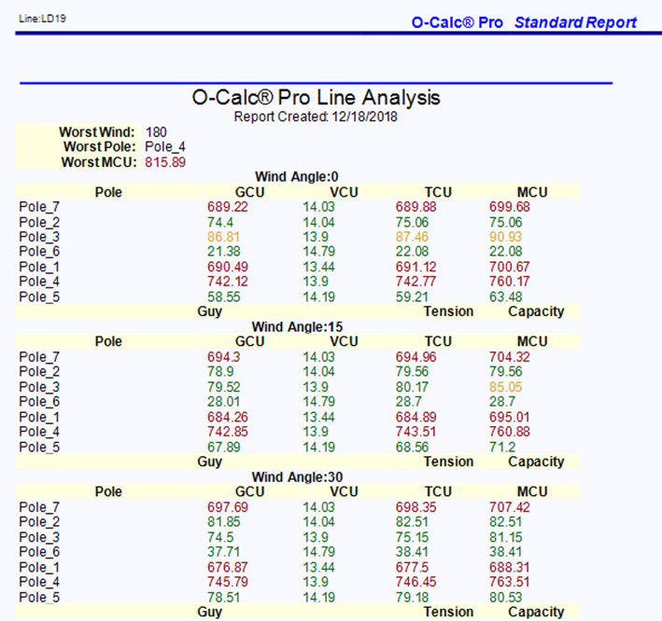
Task: Click GCU value 676.87
Action: [x=227, y=567]
